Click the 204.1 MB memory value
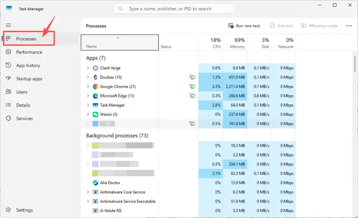Image resolution: width=358 pixels, height=218 pixels. click(237, 164)
